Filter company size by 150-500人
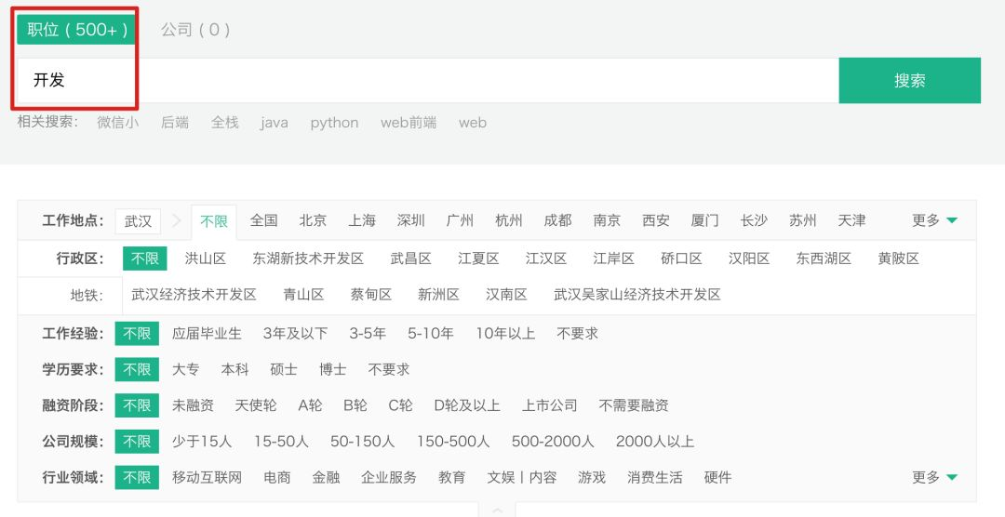 pos(453,442)
